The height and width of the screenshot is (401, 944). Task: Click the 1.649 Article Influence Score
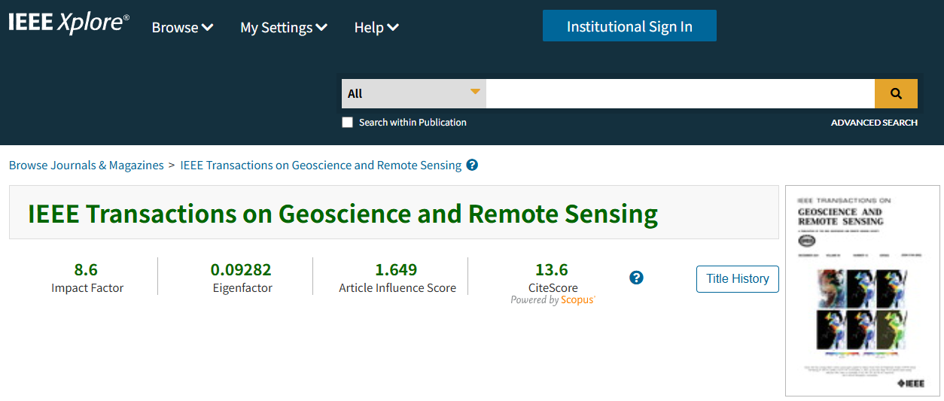tap(396, 269)
